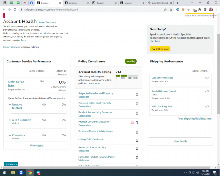The height and width of the screenshot is (176, 220).
Task: Open the browser extensions puzzle icon
Action: pyautogui.click(x=200, y=10)
